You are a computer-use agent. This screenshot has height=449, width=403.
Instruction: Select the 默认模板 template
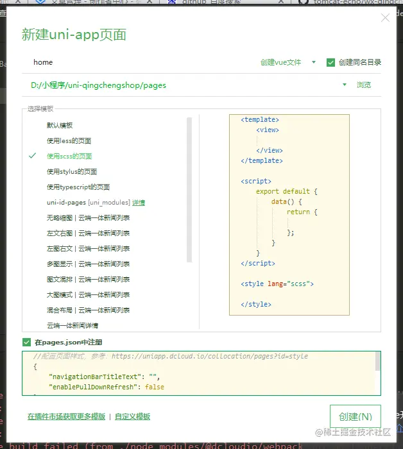pyautogui.click(x=60, y=125)
